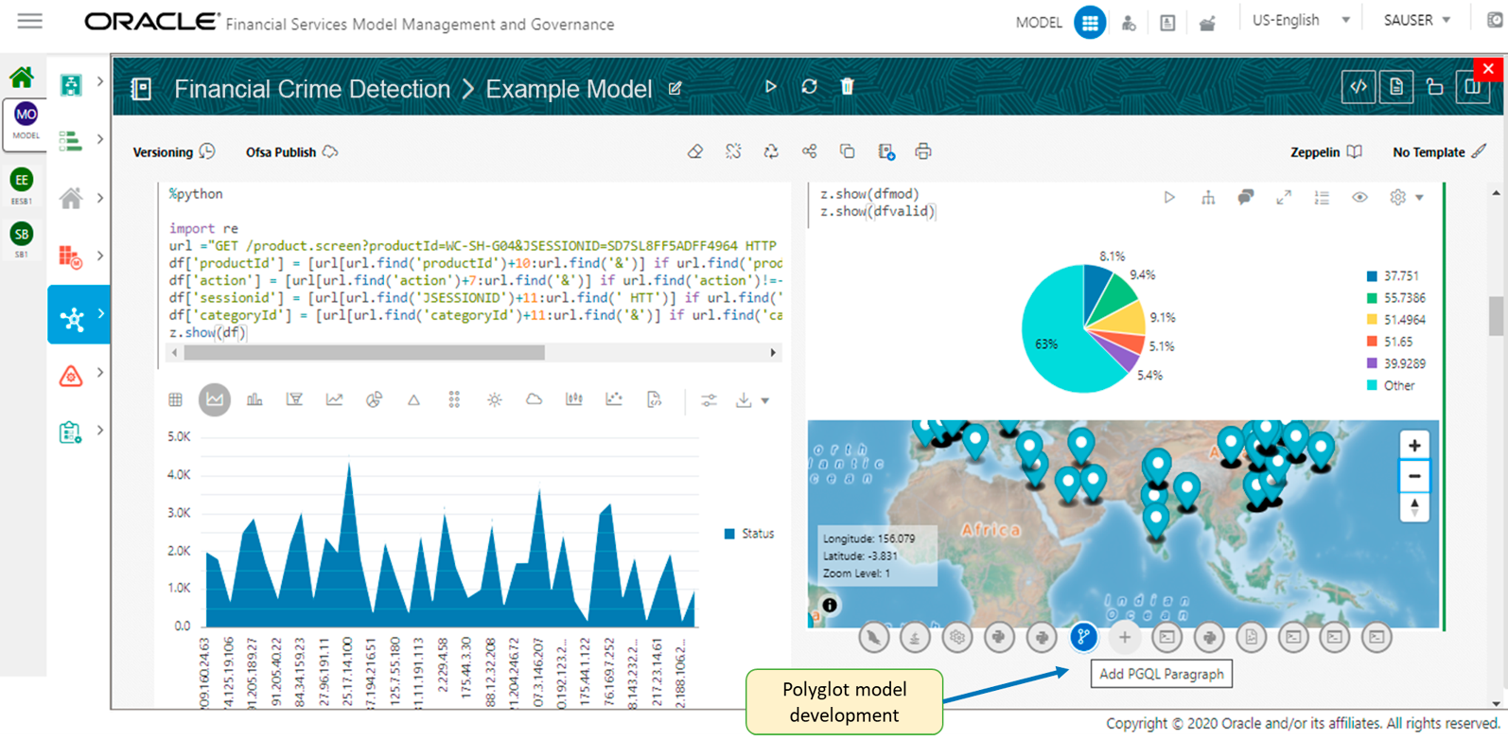
Task: Delete the notebook with the trash icon
Action: pyautogui.click(x=847, y=87)
